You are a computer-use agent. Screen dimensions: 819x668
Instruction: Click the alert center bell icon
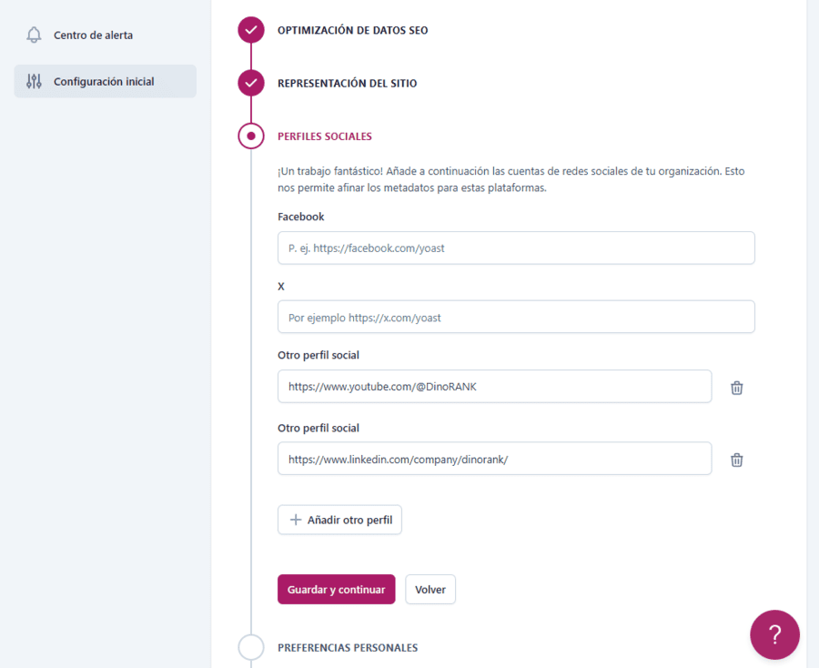(35, 34)
